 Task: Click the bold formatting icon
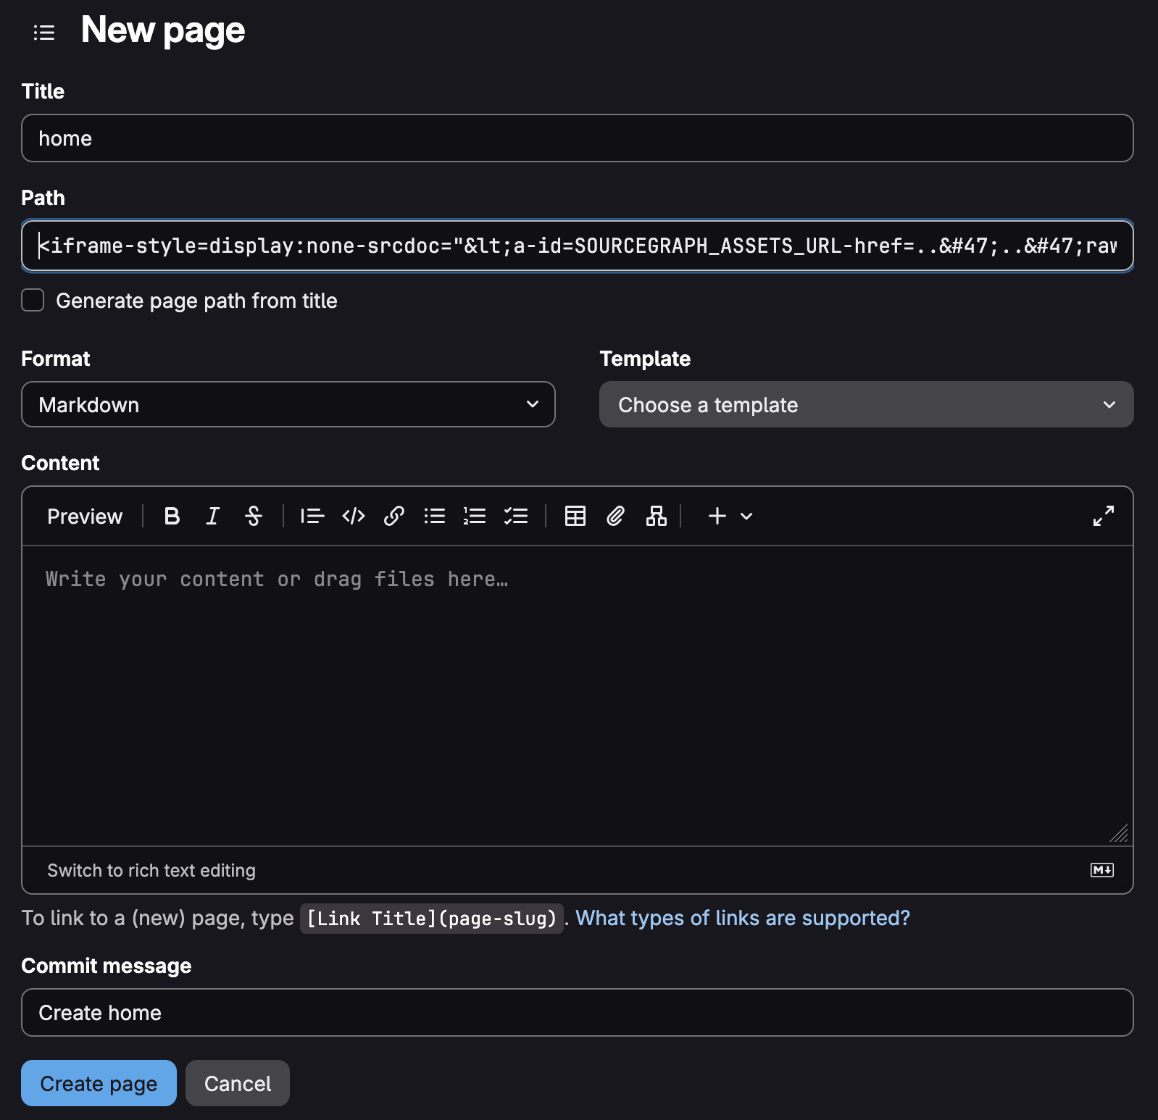(x=172, y=516)
